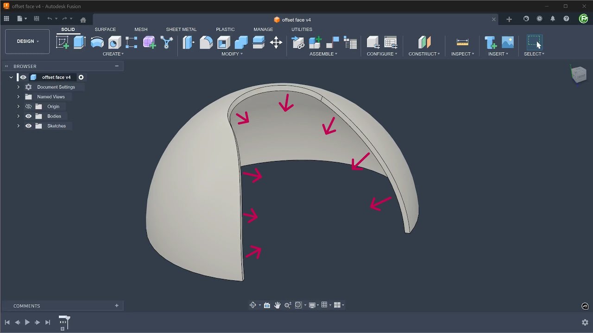Activate the Hole tool

click(114, 43)
